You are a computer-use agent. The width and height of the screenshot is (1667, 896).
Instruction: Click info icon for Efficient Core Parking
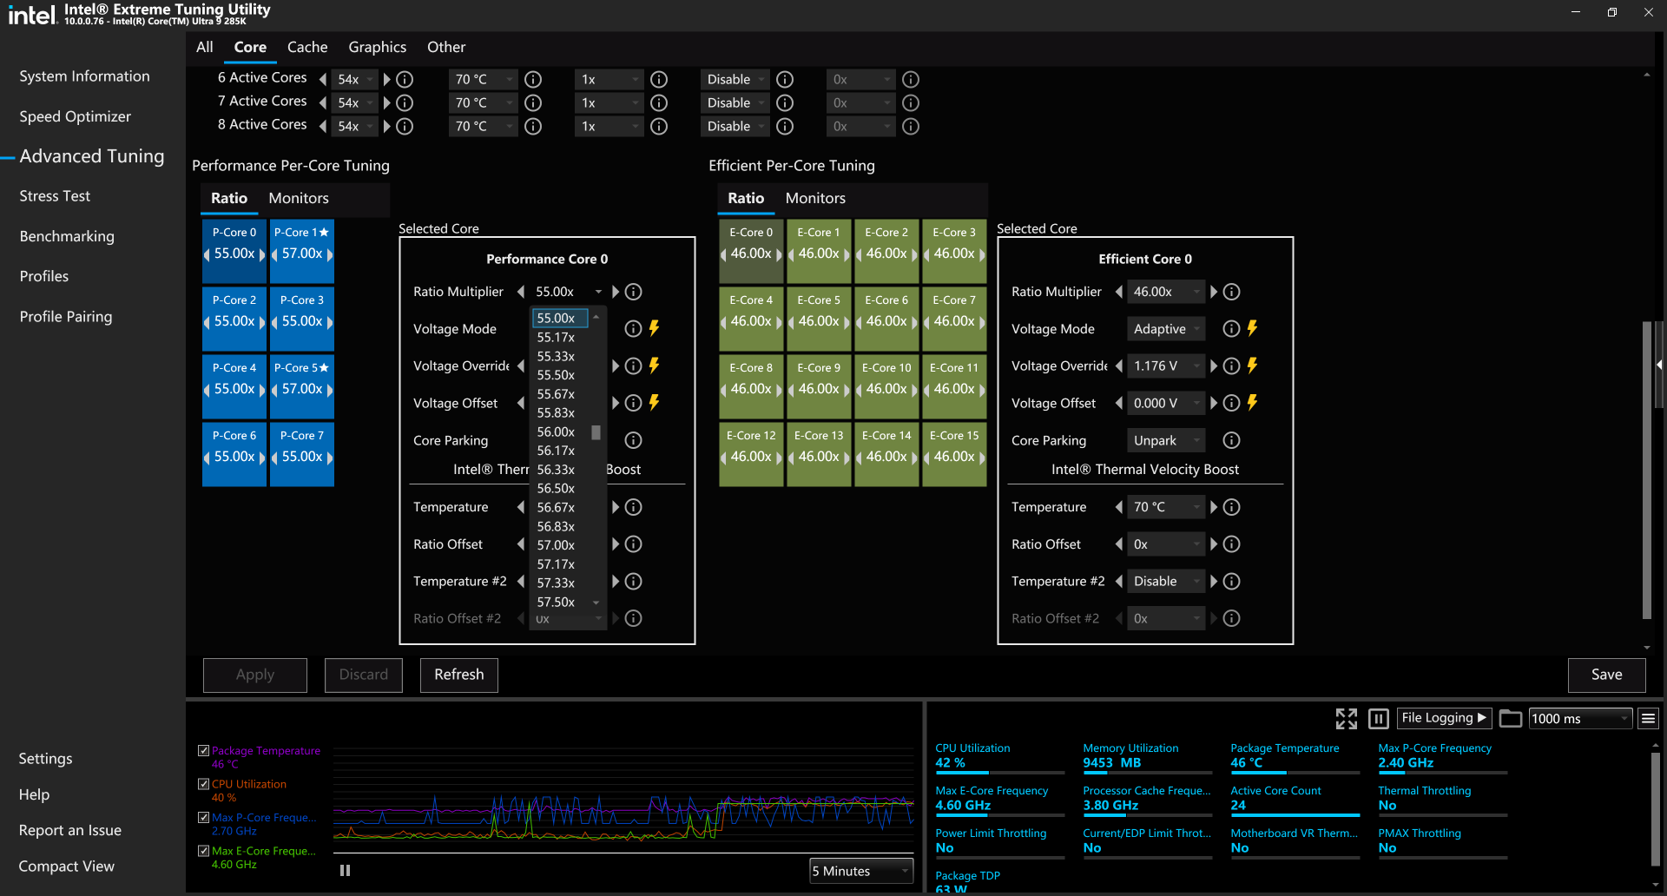1231,440
